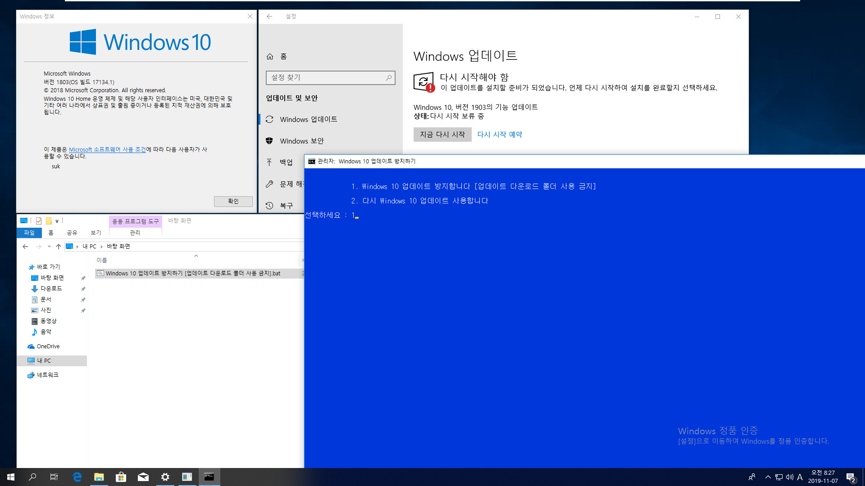
Task: Open Mail app from taskbar
Action: (x=143, y=477)
